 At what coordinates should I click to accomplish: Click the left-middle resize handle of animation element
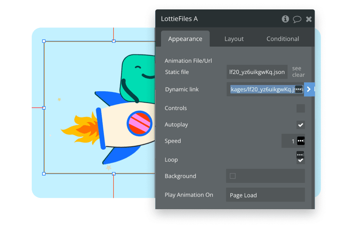[x=44, y=108]
